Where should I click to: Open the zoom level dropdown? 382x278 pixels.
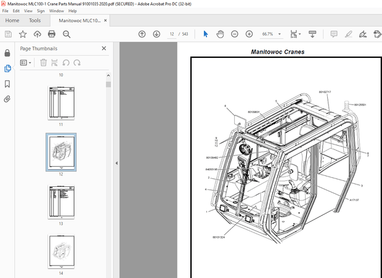coord(280,34)
